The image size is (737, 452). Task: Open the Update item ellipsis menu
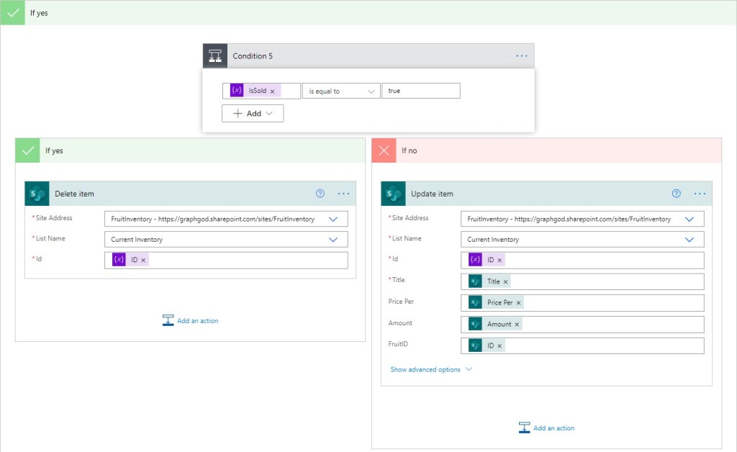pos(700,194)
